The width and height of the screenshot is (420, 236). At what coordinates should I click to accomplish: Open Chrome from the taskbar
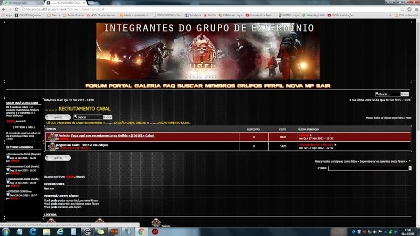click(x=141, y=232)
